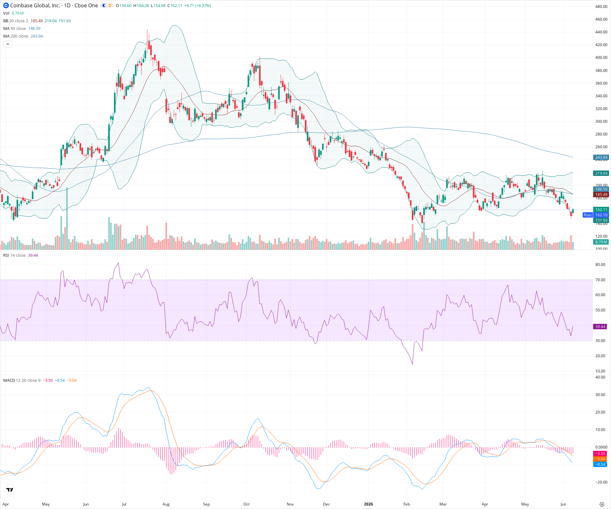Click the 300.00 price scale label
This screenshot has width=611, height=509.
click(601, 122)
